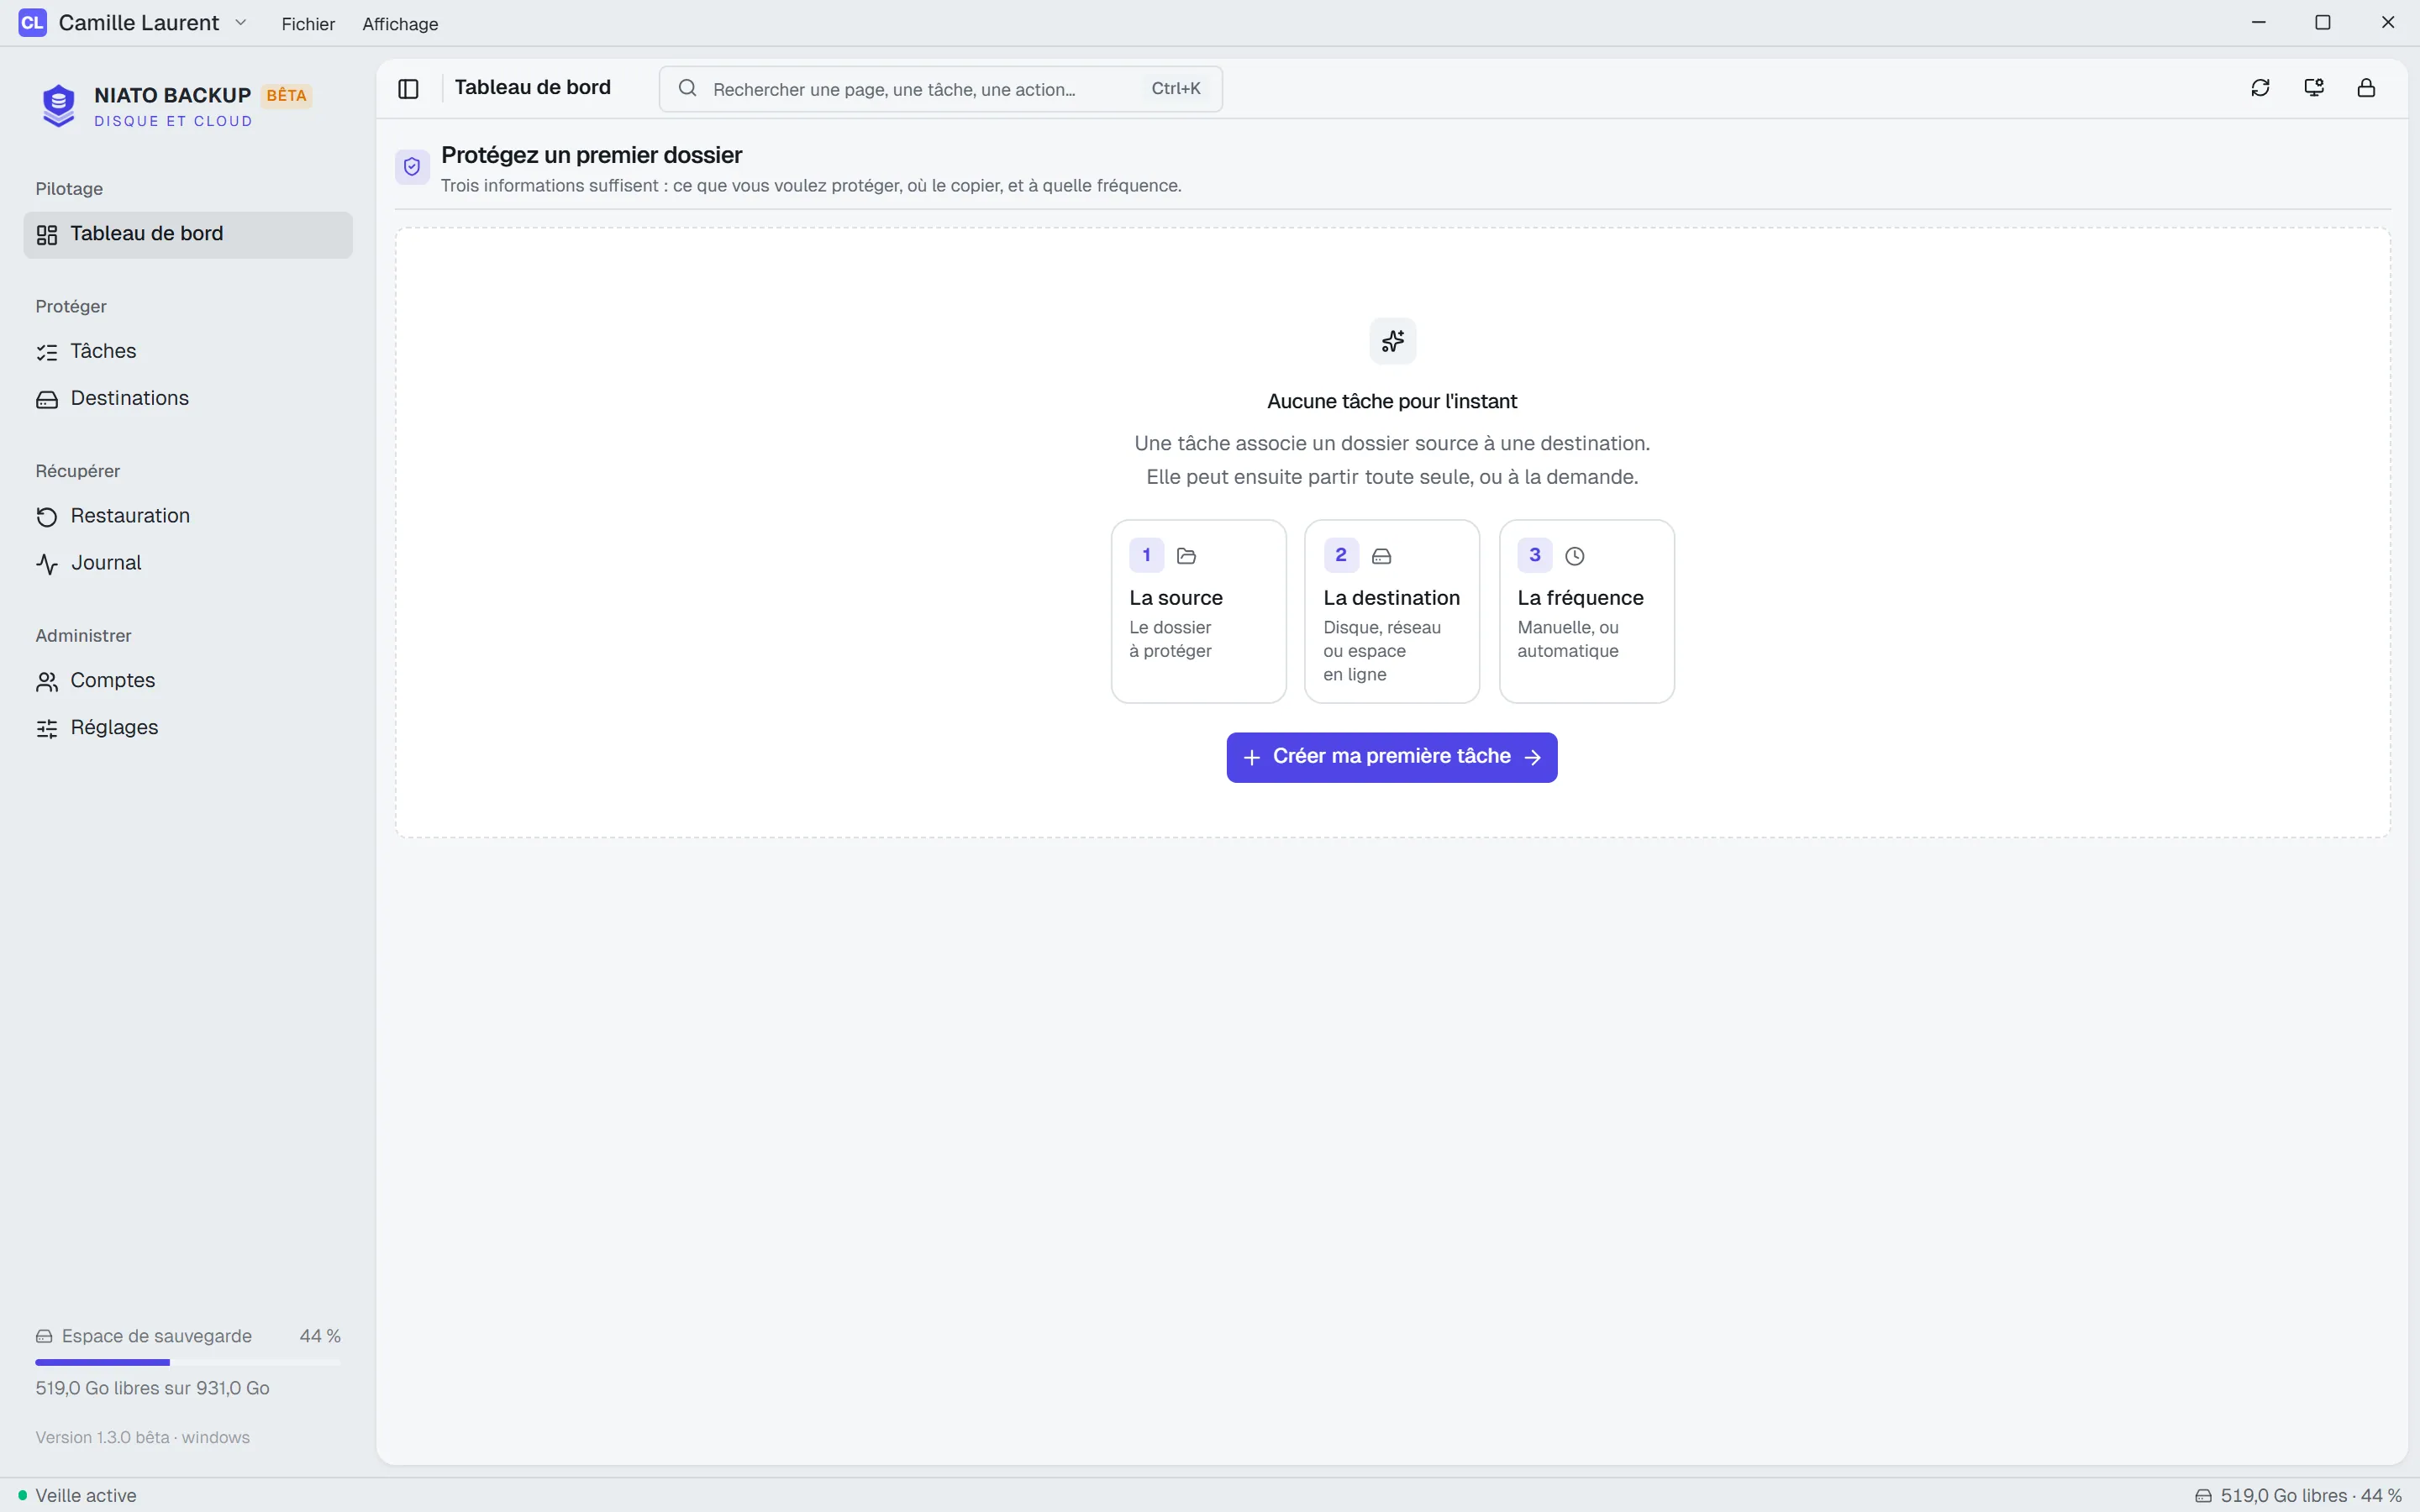Screen dimensions: 2420x1512
Task: Click the Aucune tâche pour l'instant heading
Action: 1392,402
